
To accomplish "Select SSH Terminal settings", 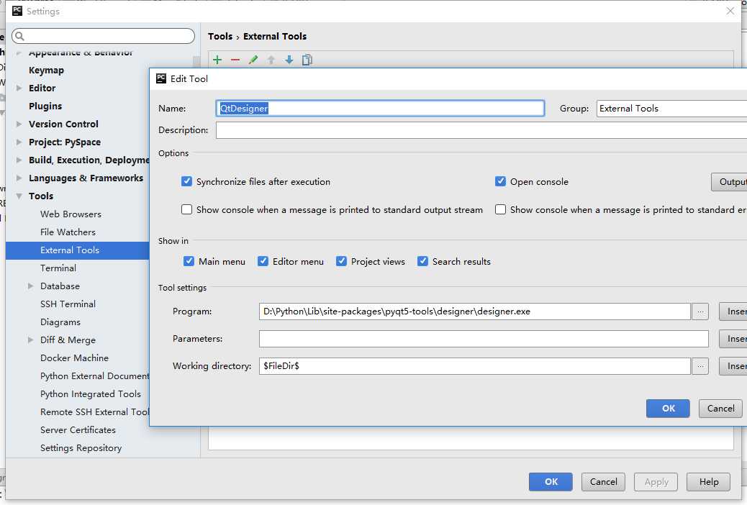I will pyautogui.click(x=68, y=304).
